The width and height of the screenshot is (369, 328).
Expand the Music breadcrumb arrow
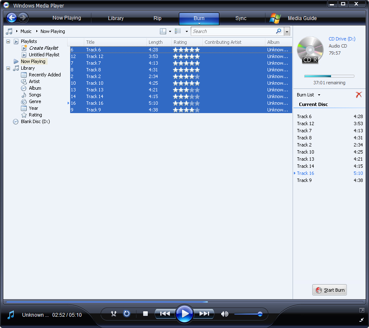tap(17, 31)
